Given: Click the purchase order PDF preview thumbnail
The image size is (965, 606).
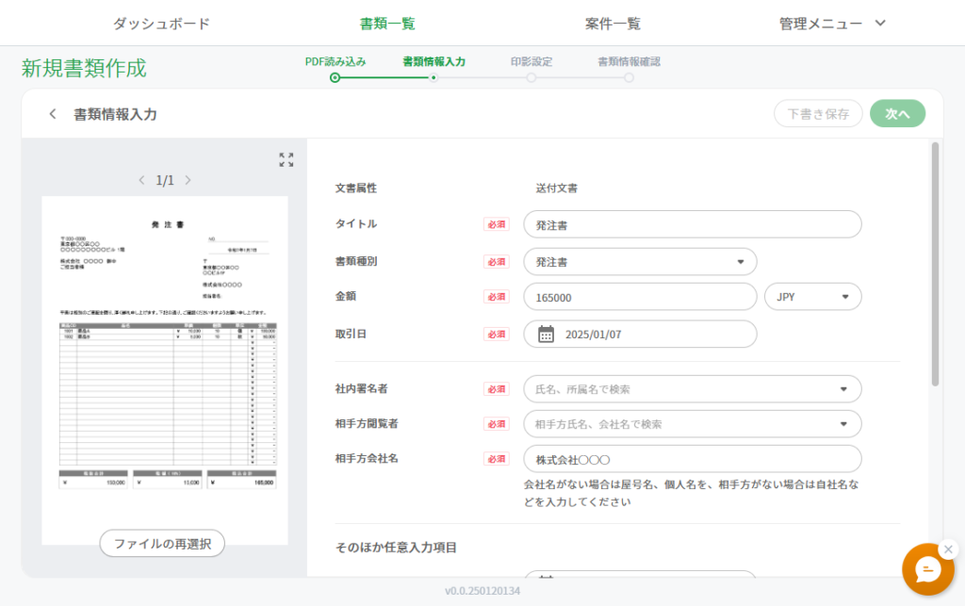Looking at the screenshot, I should click(x=165, y=370).
